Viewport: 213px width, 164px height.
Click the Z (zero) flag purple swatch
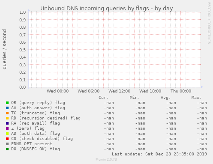pyautogui.click(x=7, y=128)
